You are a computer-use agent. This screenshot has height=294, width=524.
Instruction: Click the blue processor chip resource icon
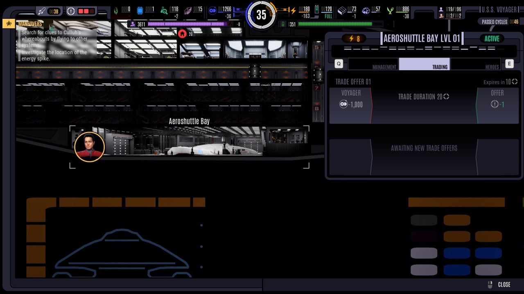tap(140, 11)
